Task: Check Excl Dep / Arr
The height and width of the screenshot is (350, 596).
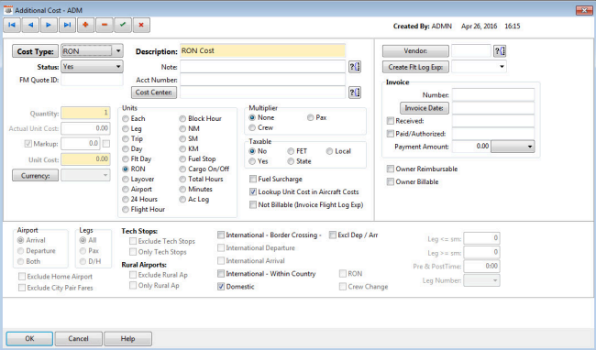Action: tap(333, 235)
